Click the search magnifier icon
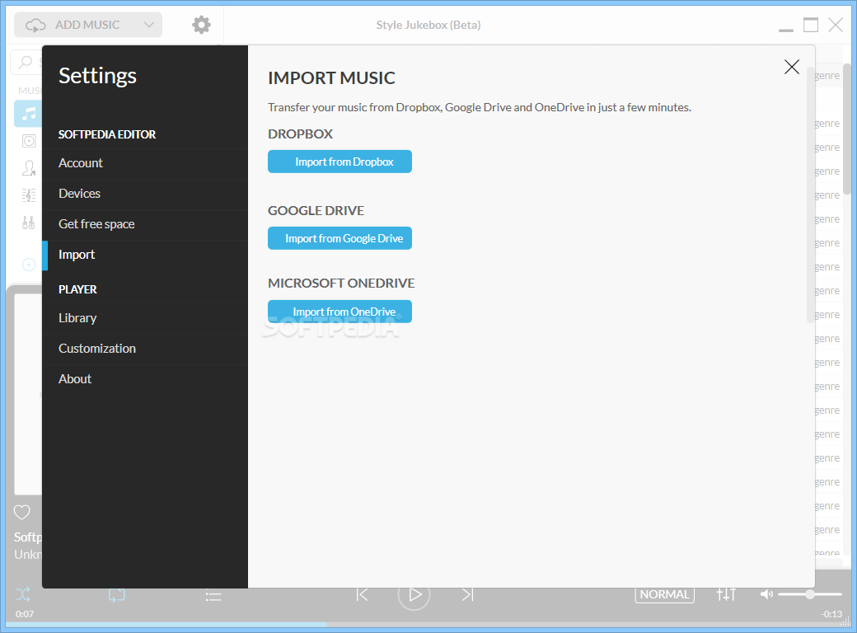The image size is (857, 633). tap(26, 62)
